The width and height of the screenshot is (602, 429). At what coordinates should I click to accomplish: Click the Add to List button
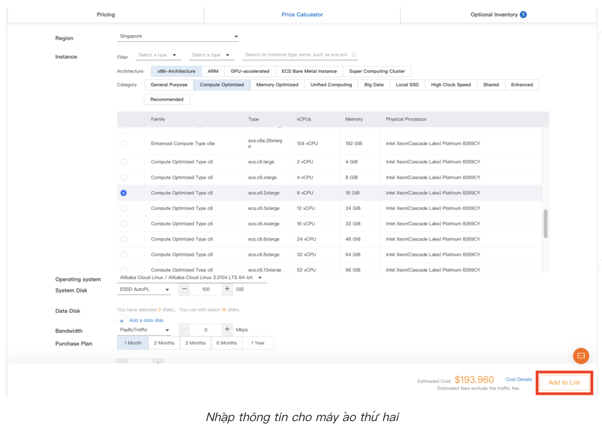pos(564,382)
